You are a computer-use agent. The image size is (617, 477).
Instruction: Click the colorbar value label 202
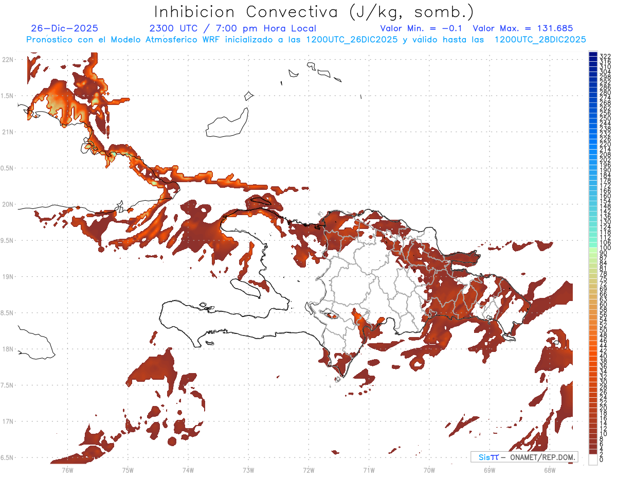(605, 160)
